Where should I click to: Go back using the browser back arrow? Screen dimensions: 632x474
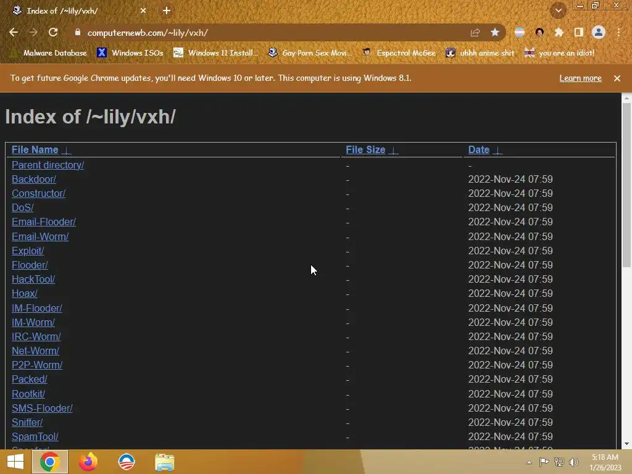coord(14,33)
